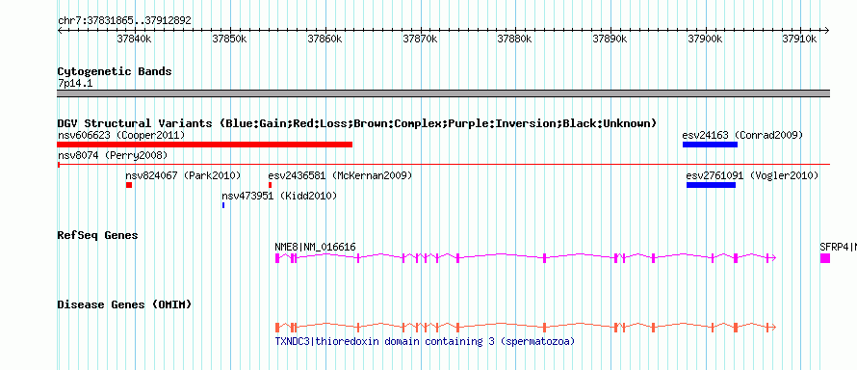
Task: Click the gray 7p14.1 cytogenetic band bar
Action: (443, 93)
